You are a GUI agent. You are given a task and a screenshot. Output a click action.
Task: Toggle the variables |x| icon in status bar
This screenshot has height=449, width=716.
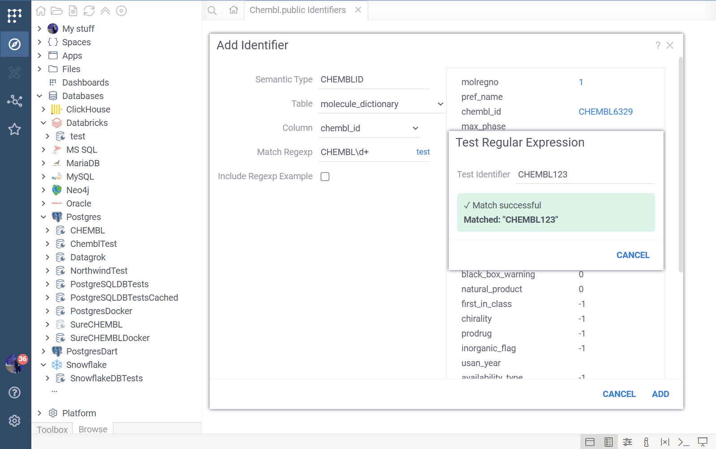[x=665, y=442]
